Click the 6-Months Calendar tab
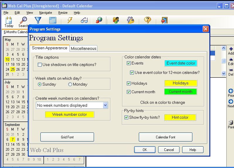Image resolution: width=234 pixels, height=168 pixels. coord(16,32)
